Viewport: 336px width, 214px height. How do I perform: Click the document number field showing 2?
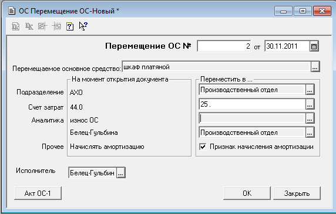[x=224, y=46]
